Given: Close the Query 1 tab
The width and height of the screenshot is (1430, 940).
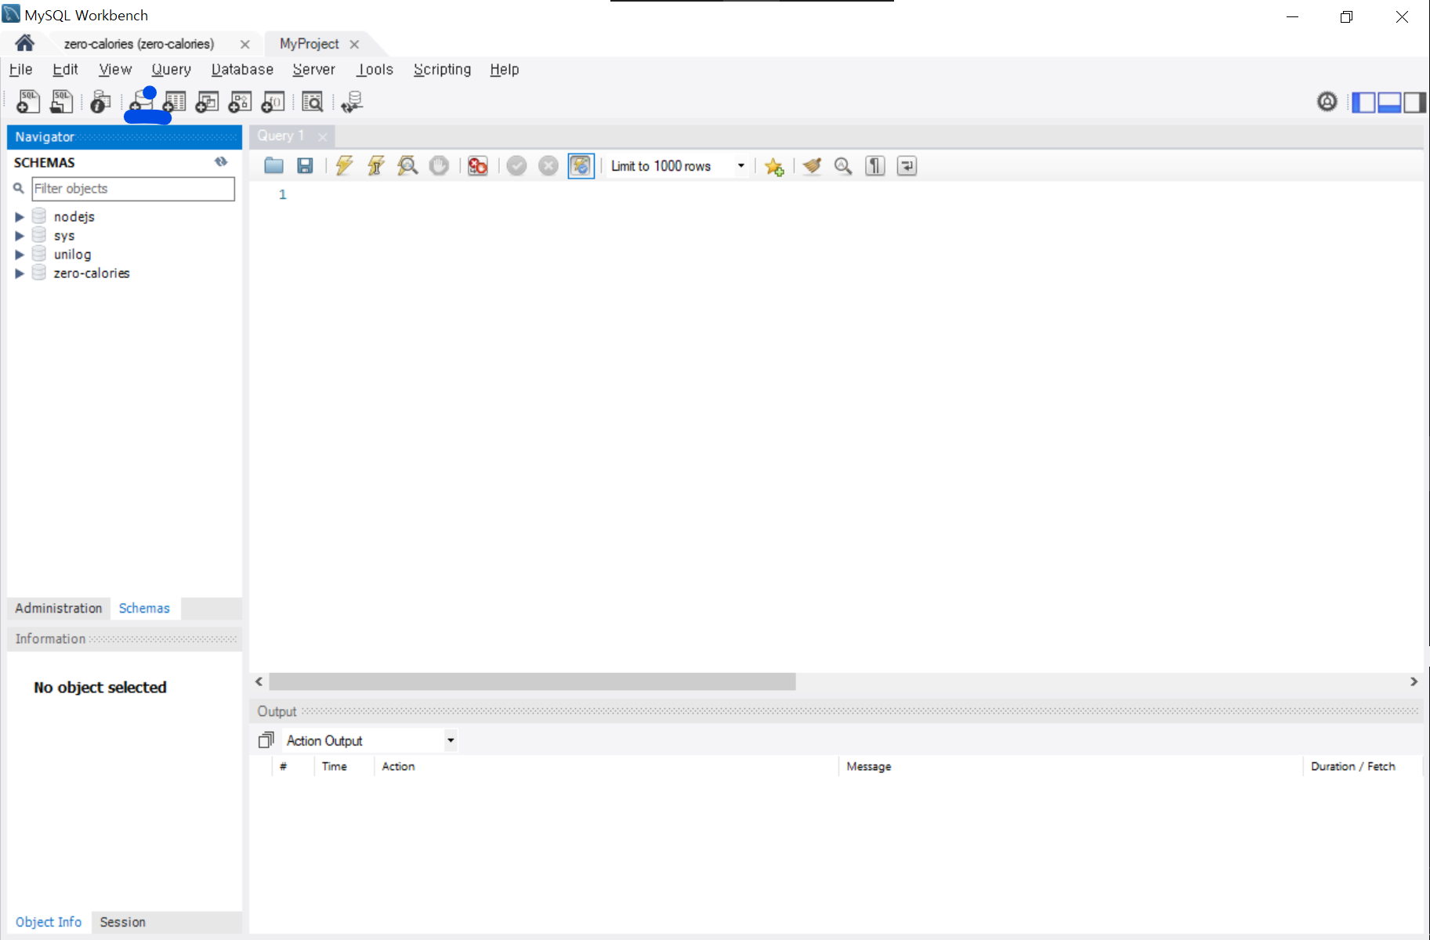Looking at the screenshot, I should [322, 136].
